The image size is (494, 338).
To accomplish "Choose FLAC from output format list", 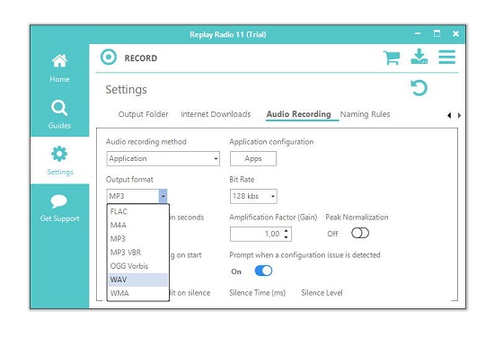I will 137,211.
